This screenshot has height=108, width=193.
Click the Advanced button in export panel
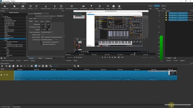pos(49,58)
